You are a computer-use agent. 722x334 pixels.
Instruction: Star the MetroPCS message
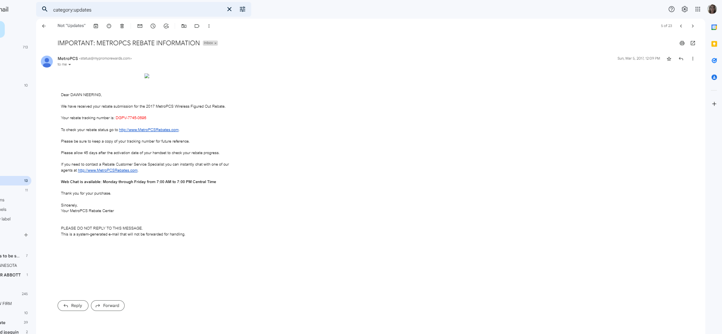(669, 59)
